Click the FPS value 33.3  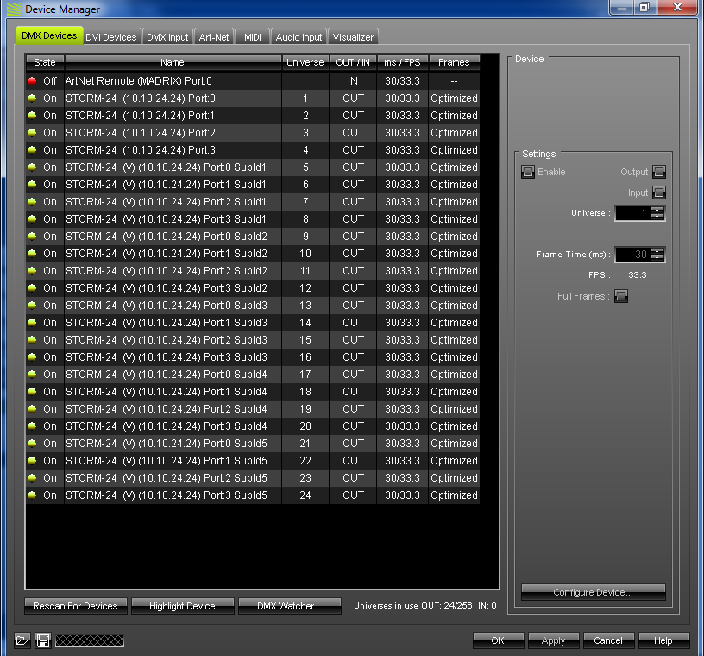[637, 275]
